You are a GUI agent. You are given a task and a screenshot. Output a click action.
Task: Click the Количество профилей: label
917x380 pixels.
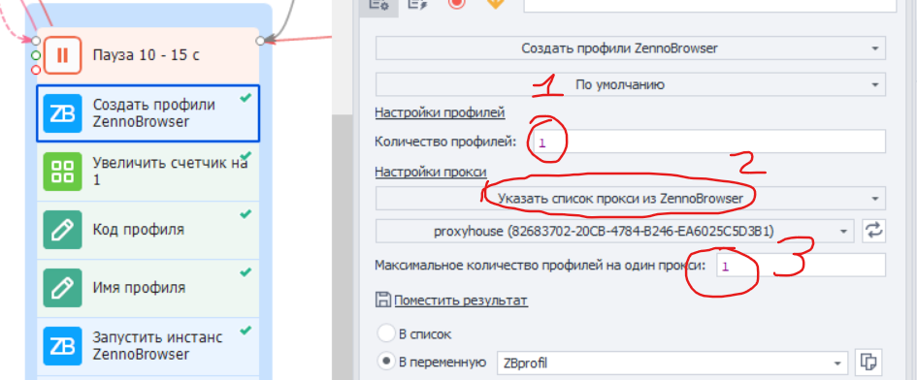pyautogui.click(x=445, y=142)
